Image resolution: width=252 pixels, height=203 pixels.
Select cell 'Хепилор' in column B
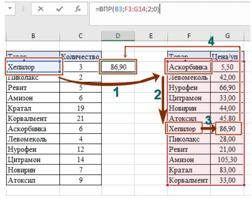click(x=33, y=67)
